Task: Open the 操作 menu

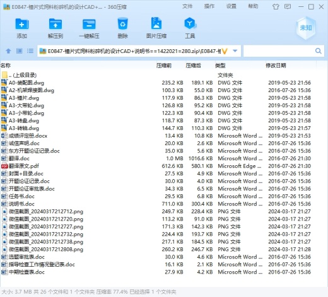Action: pyautogui.click(x=209, y=6)
